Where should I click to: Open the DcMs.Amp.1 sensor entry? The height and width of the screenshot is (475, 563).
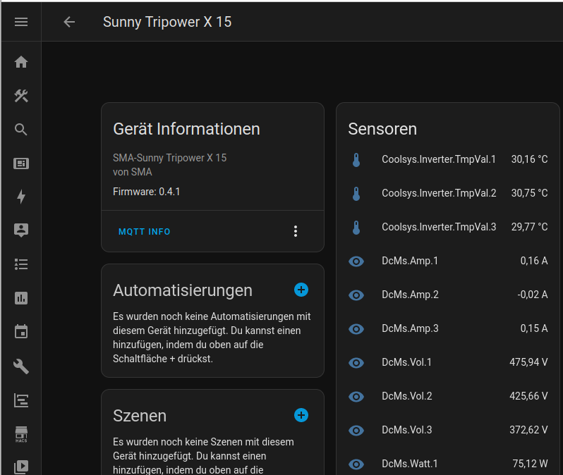pos(448,261)
